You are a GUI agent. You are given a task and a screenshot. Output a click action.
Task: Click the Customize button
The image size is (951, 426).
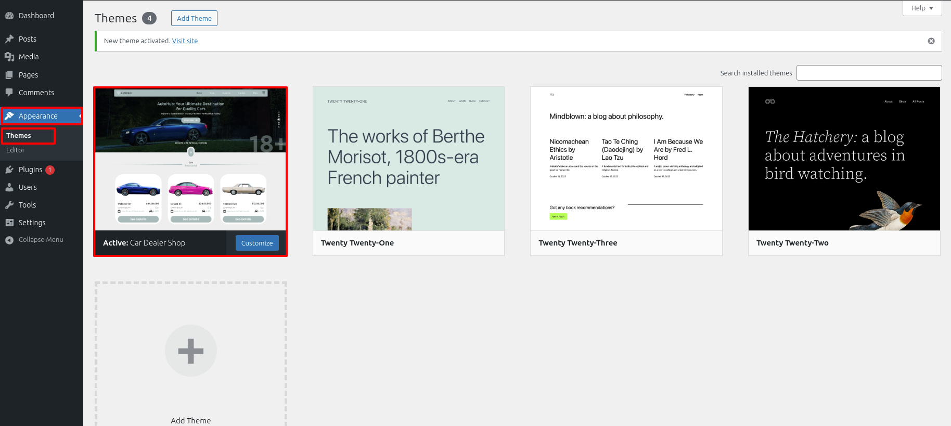[x=257, y=243]
